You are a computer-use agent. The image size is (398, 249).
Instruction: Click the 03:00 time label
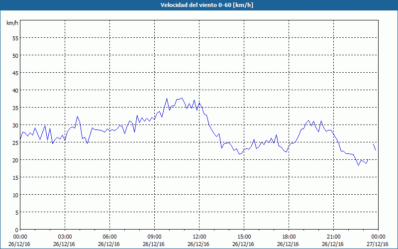coord(65,237)
